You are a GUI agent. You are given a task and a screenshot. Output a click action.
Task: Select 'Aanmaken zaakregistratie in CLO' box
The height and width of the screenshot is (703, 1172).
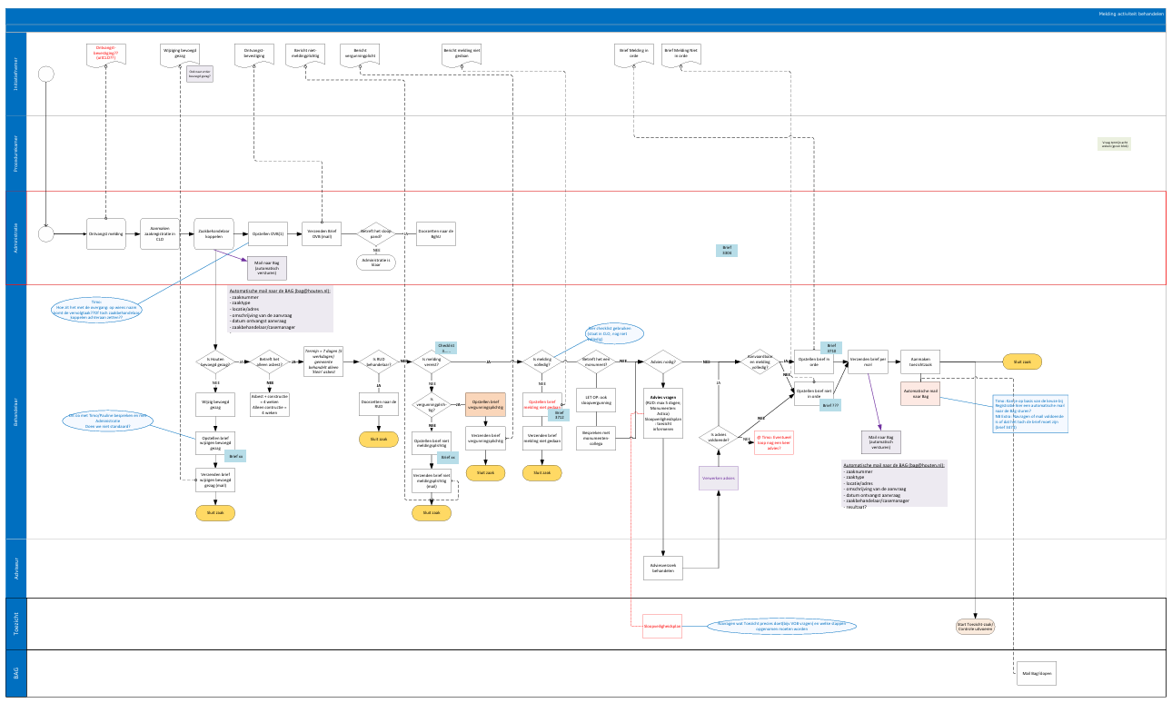(160, 233)
